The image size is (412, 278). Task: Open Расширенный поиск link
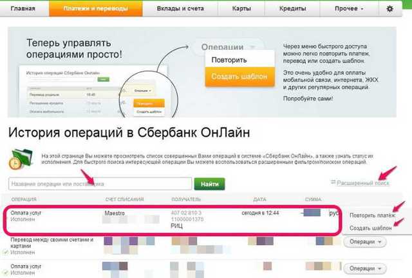click(x=363, y=183)
